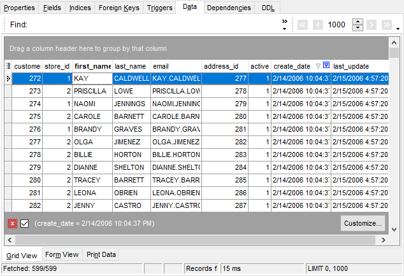Click the create_date filter dropdown icon
The height and width of the screenshot is (276, 404).
pyautogui.click(x=326, y=66)
